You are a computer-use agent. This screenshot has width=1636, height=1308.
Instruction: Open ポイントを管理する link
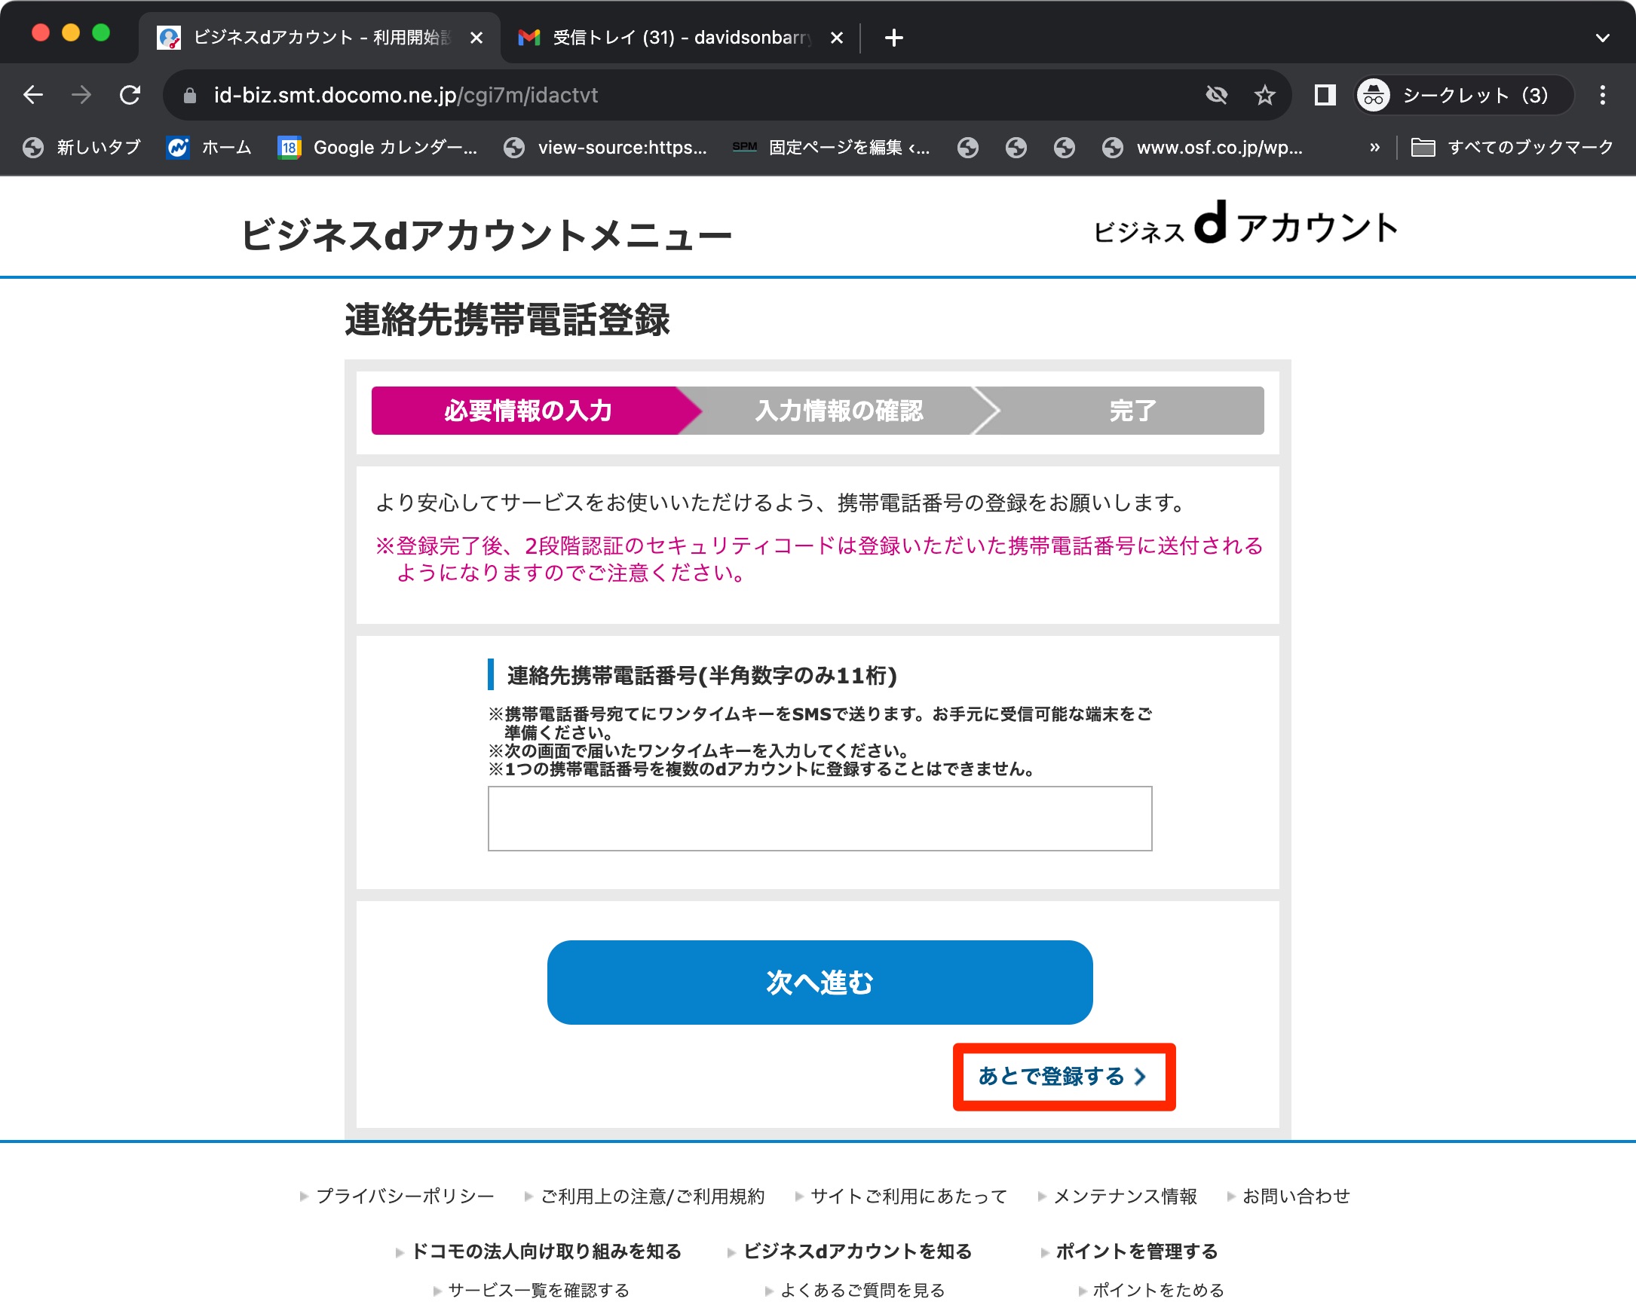pos(1137,1251)
